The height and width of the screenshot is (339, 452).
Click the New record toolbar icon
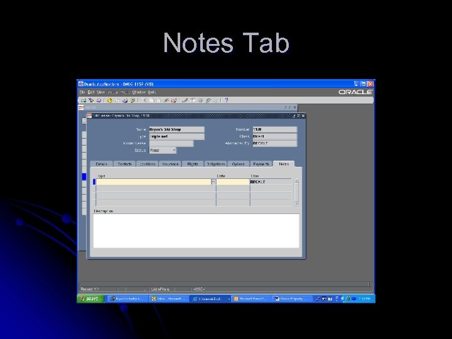[x=84, y=100]
